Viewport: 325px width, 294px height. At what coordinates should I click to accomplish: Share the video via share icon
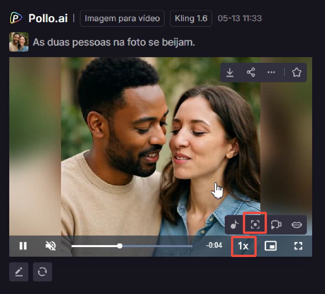(251, 72)
